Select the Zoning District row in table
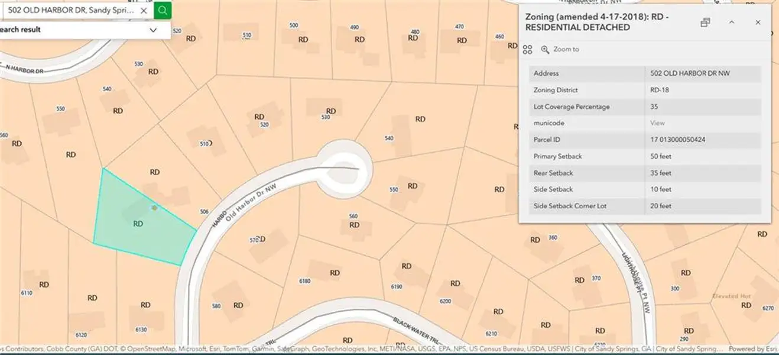This screenshot has height=355, width=779. pyautogui.click(x=644, y=90)
